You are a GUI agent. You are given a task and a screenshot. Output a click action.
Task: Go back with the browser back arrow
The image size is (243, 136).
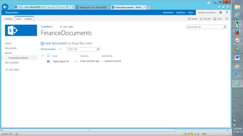click(5, 7)
